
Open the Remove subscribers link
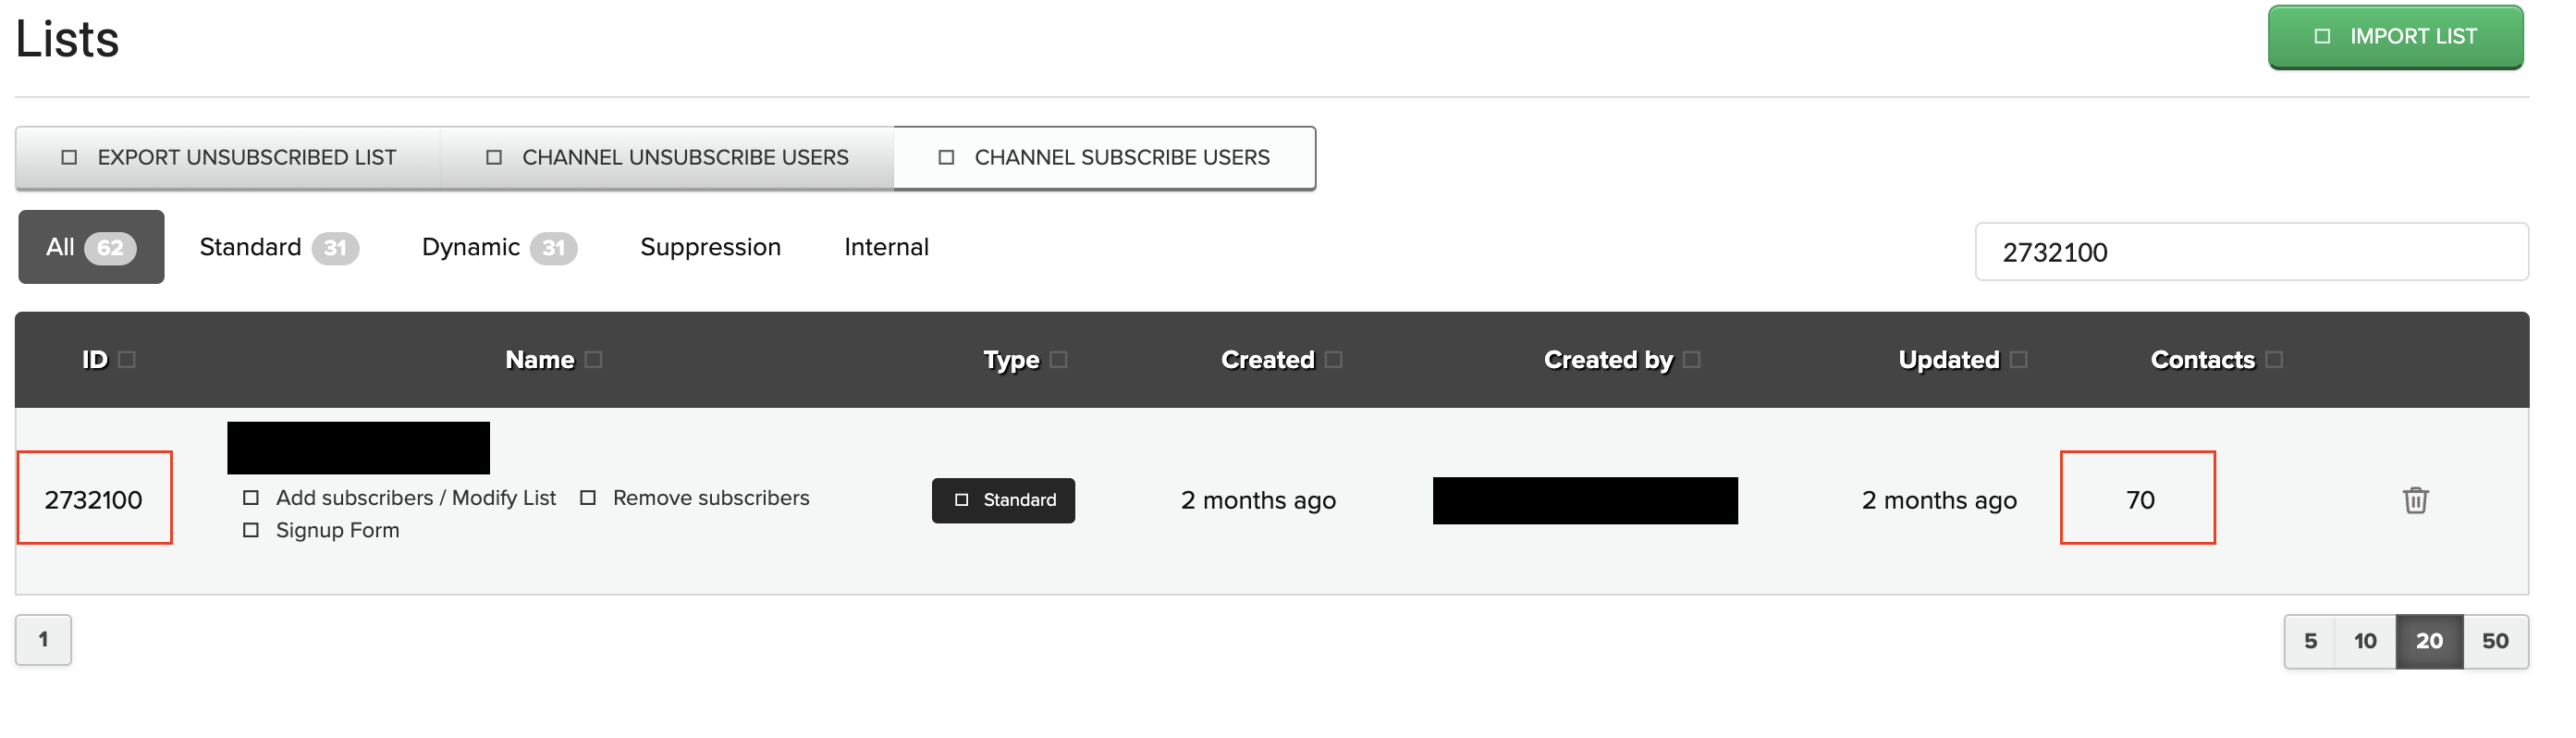710,498
